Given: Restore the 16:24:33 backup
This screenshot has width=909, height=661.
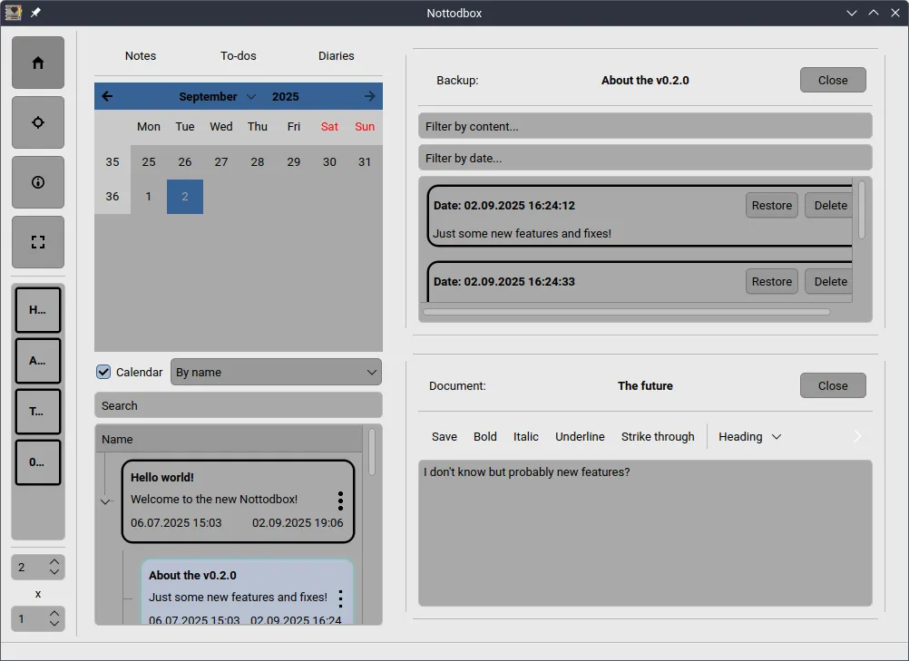Looking at the screenshot, I should coord(772,282).
